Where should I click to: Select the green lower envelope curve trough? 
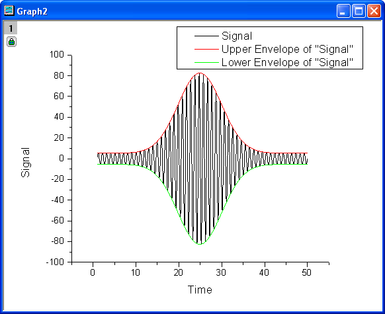pos(200,244)
